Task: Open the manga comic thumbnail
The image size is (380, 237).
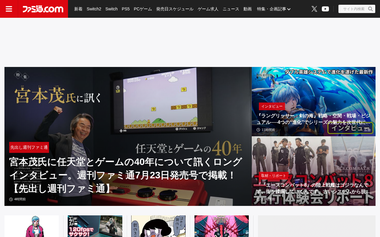Action: click(158, 226)
